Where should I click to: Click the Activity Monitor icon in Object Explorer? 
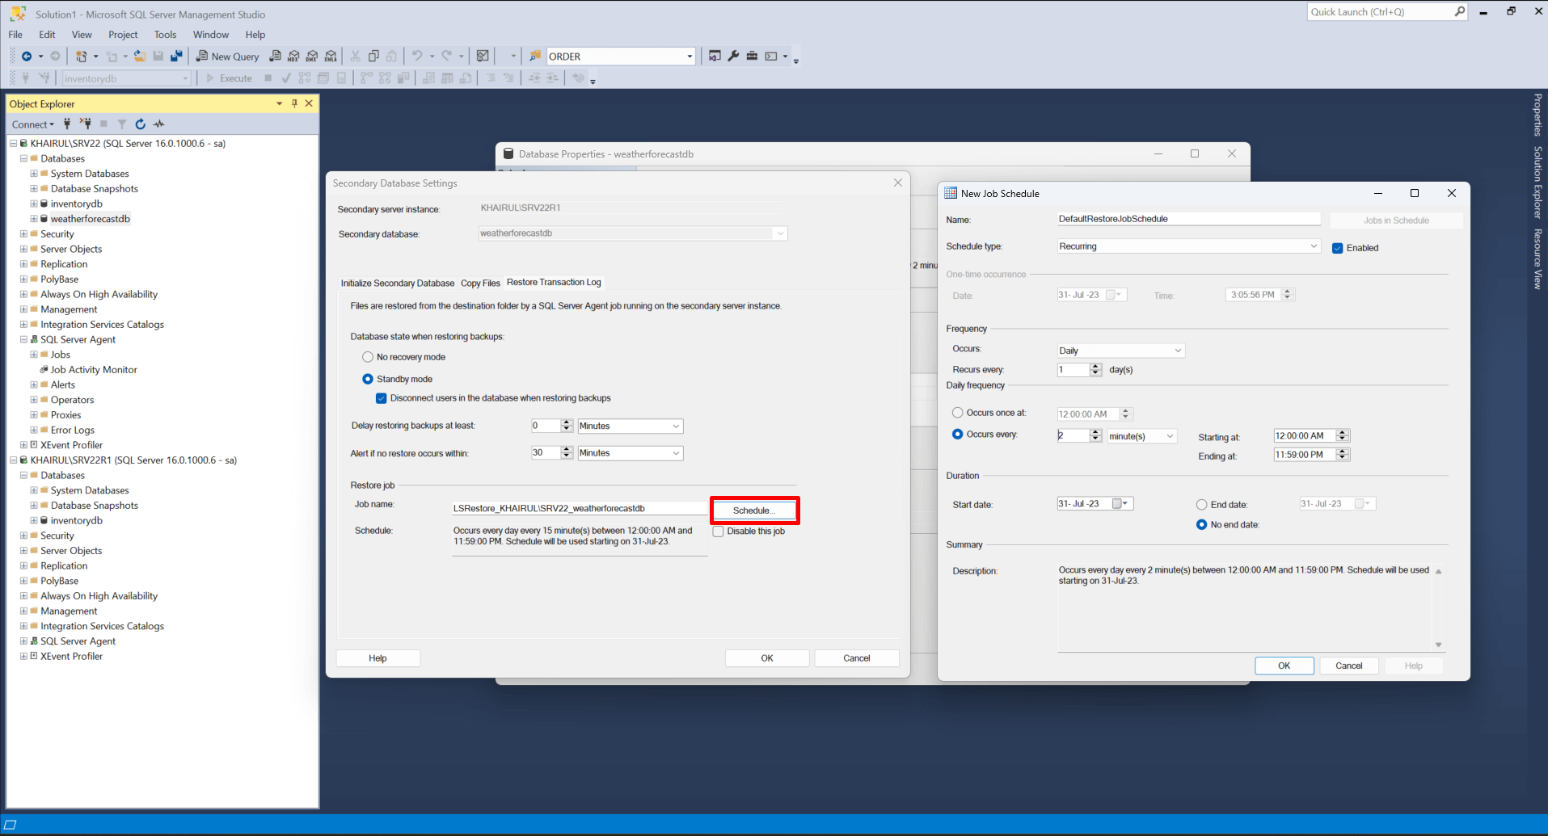[159, 124]
